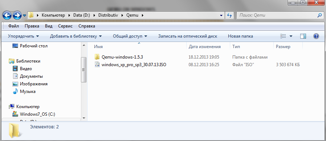326x141 pixels.
Task: Click Компьютер in the address breadcrumb
Action: click(x=53, y=15)
